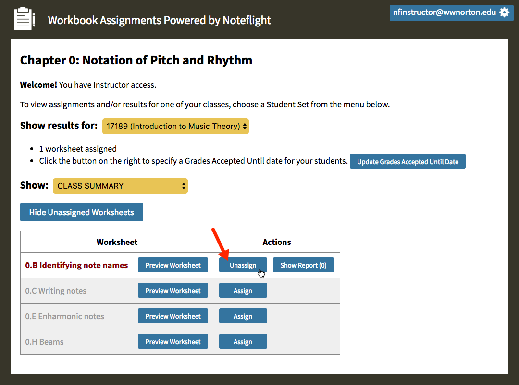Click Update Grades Accepted Until Date
Viewport: 519px width, 385px height.
pyautogui.click(x=408, y=162)
